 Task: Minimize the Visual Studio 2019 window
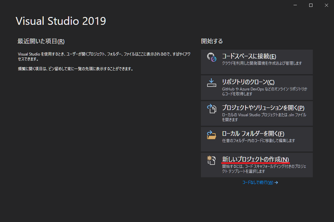point(295,5)
